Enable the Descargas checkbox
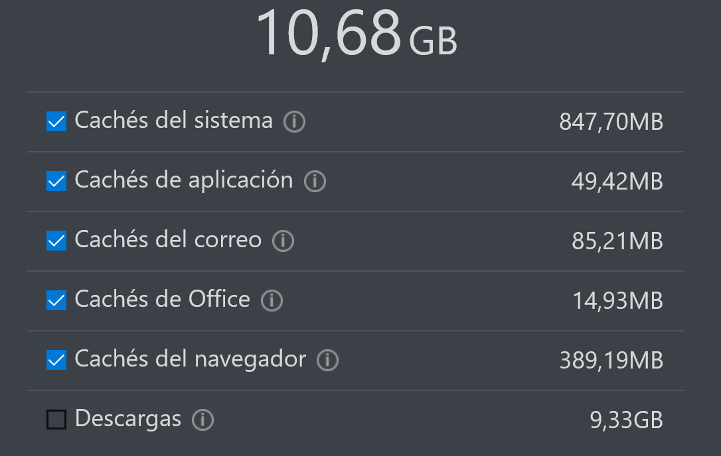The width and height of the screenshot is (721, 456). 56,420
